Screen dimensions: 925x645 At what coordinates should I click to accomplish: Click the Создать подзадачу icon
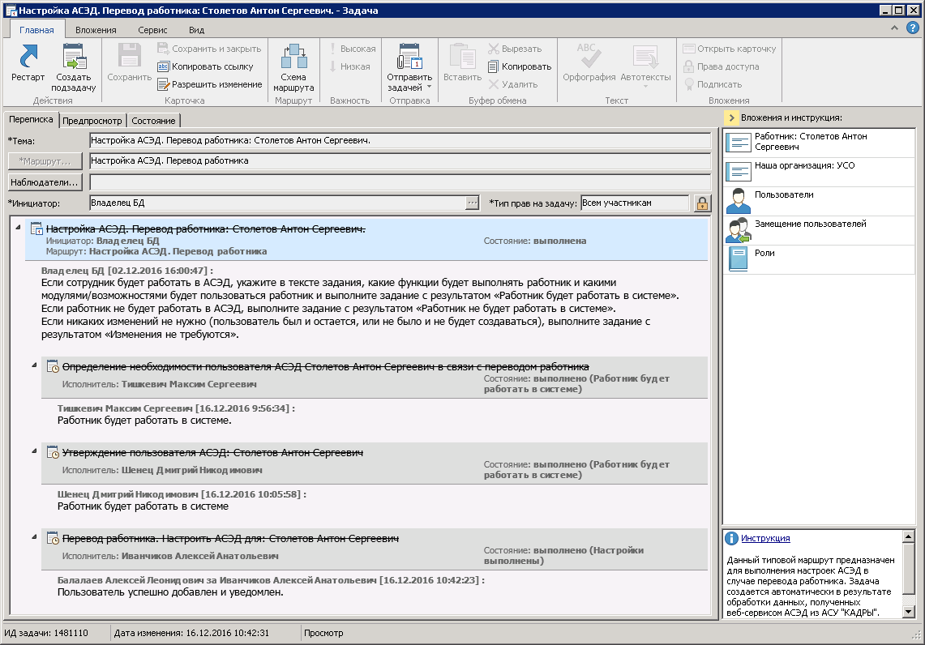tap(74, 66)
